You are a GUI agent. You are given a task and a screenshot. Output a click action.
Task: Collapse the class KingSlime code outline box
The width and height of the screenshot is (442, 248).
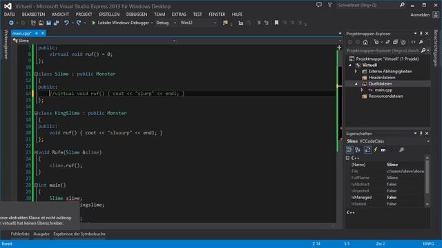click(36, 113)
